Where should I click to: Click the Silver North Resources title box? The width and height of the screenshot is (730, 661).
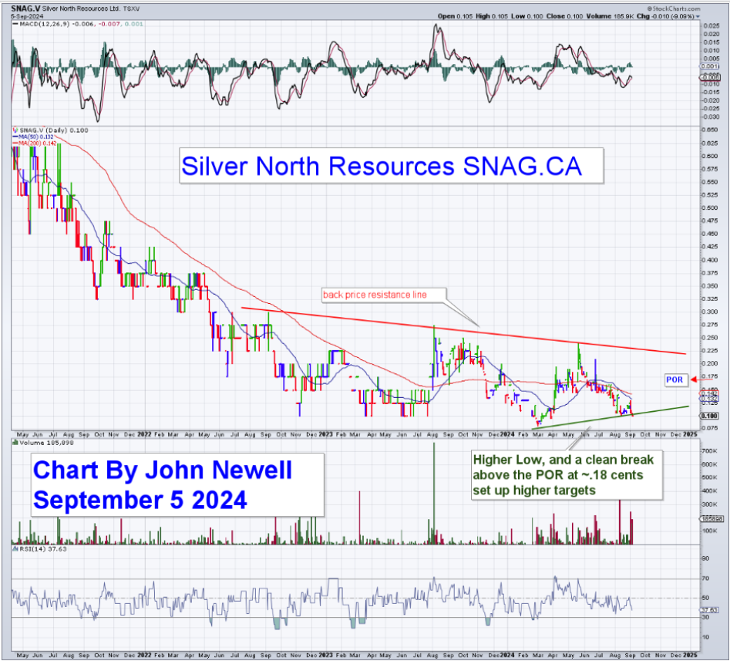click(380, 167)
